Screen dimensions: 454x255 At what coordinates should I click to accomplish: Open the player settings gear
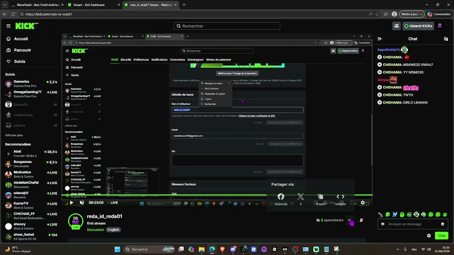click(x=362, y=203)
